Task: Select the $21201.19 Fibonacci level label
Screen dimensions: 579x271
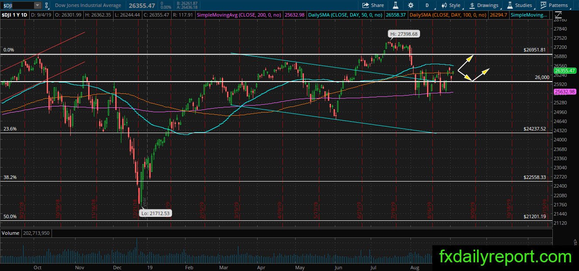Action: point(534,216)
